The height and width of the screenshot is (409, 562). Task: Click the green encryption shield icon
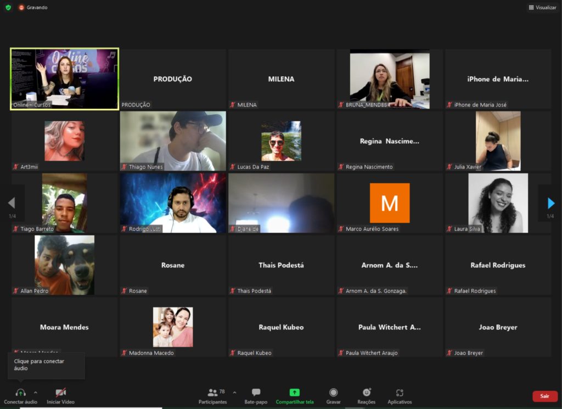(8, 8)
